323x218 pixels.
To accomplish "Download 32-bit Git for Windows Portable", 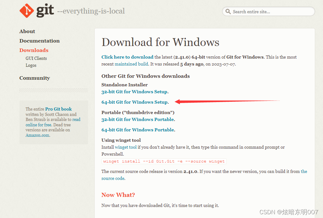I will click(138, 119).
